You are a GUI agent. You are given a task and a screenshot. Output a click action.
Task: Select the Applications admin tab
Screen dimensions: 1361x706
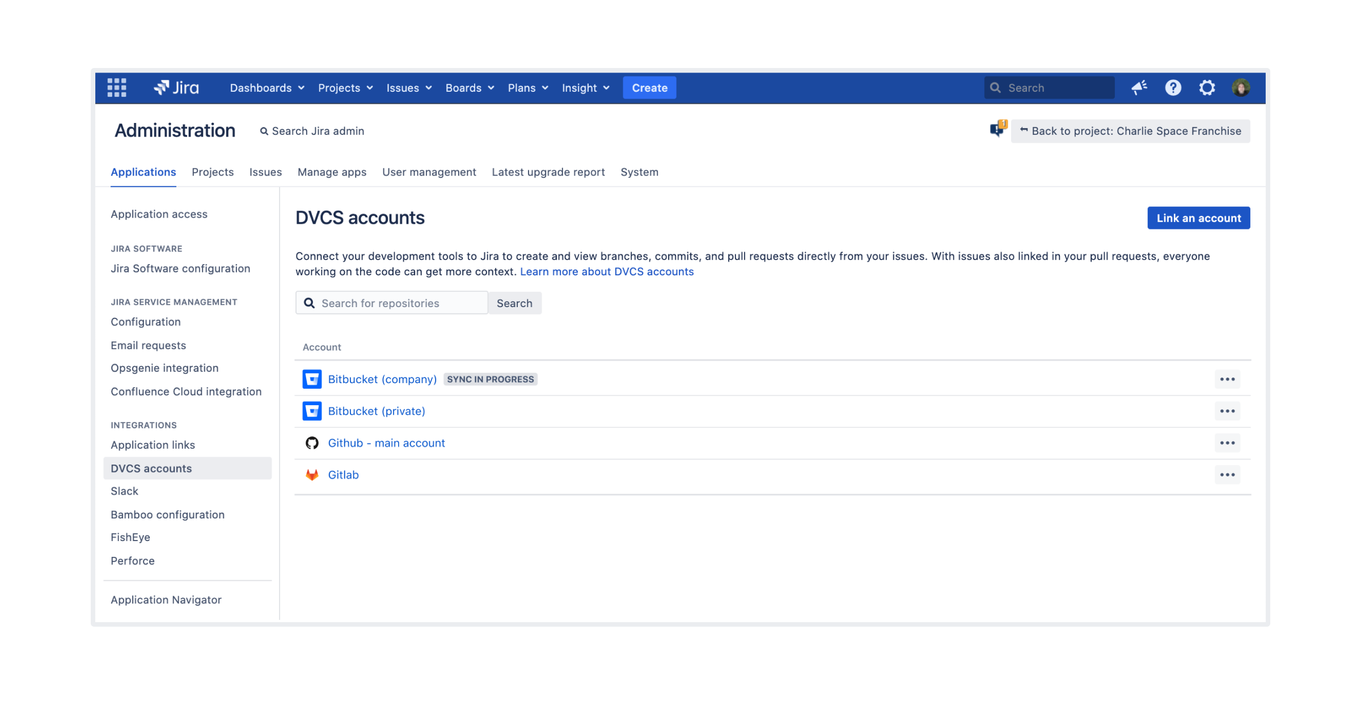[143, 172]
